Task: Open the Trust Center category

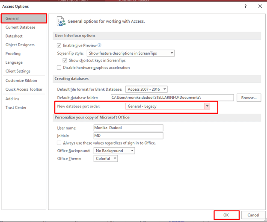Action: point(16,107)
